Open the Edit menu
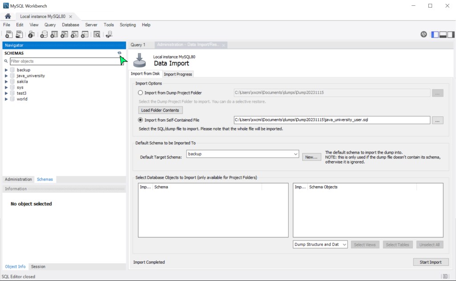The image size is (456, 281). coord(20,25)
